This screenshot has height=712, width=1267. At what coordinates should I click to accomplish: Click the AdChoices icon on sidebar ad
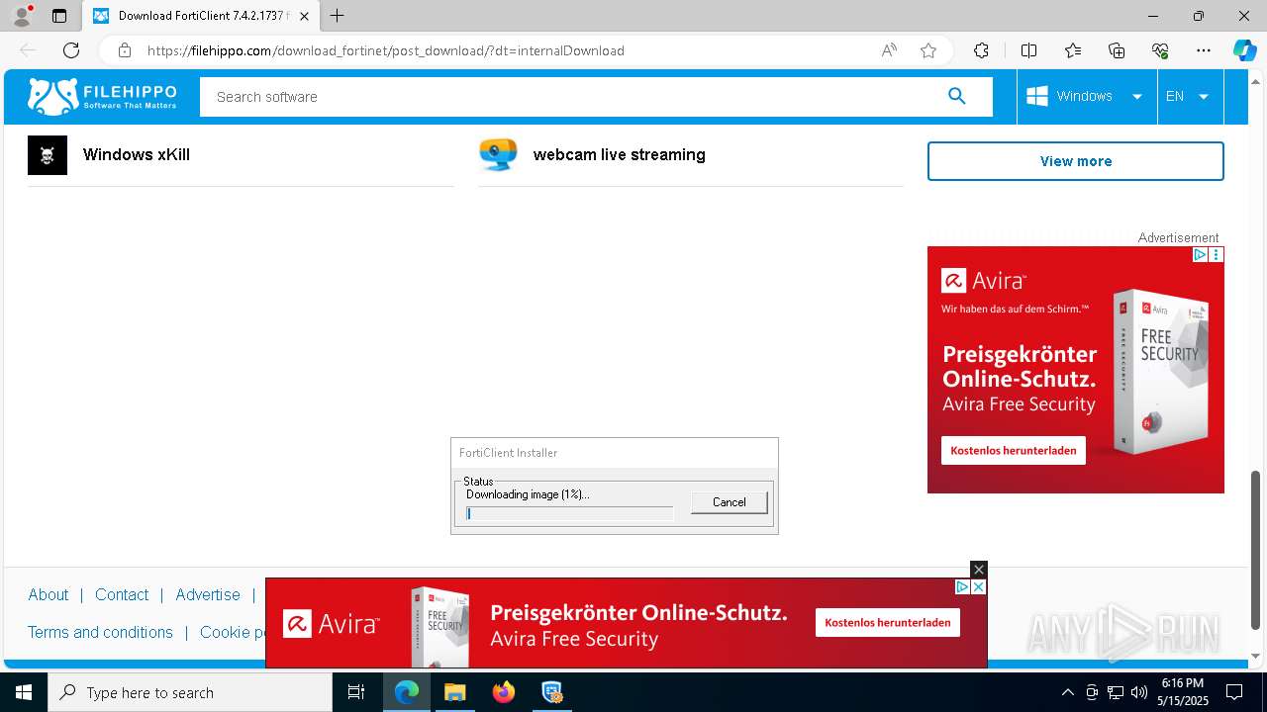pyautogui.click(x=1199, y=254)
